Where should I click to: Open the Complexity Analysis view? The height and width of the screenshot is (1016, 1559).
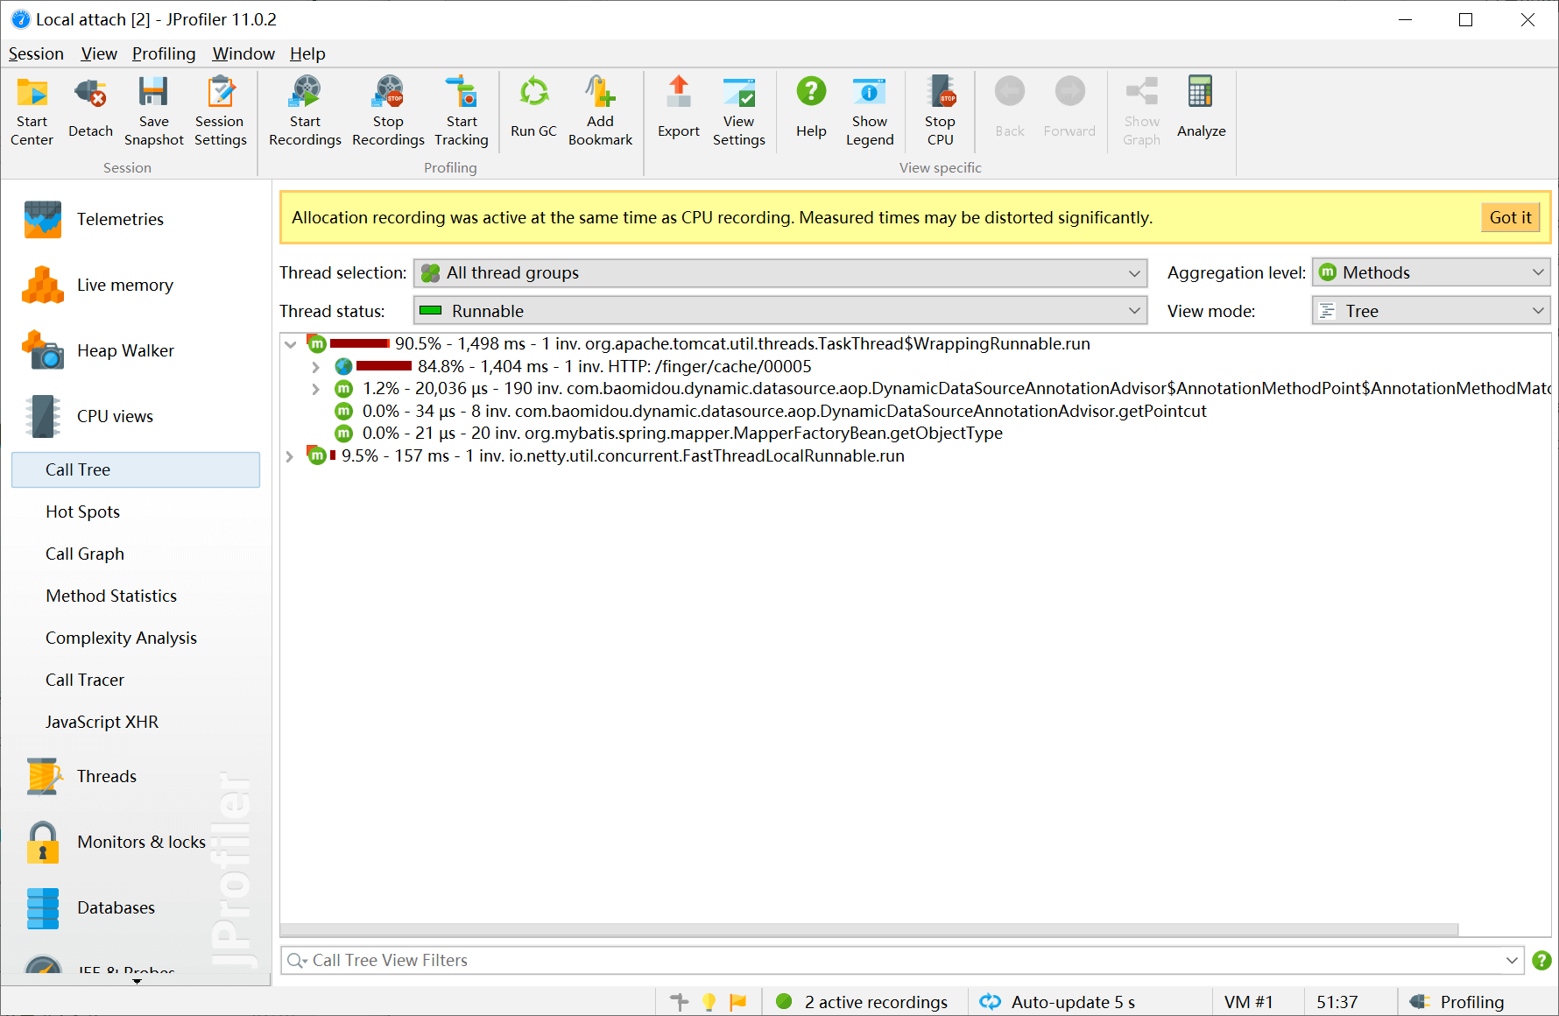pos(136,639)
